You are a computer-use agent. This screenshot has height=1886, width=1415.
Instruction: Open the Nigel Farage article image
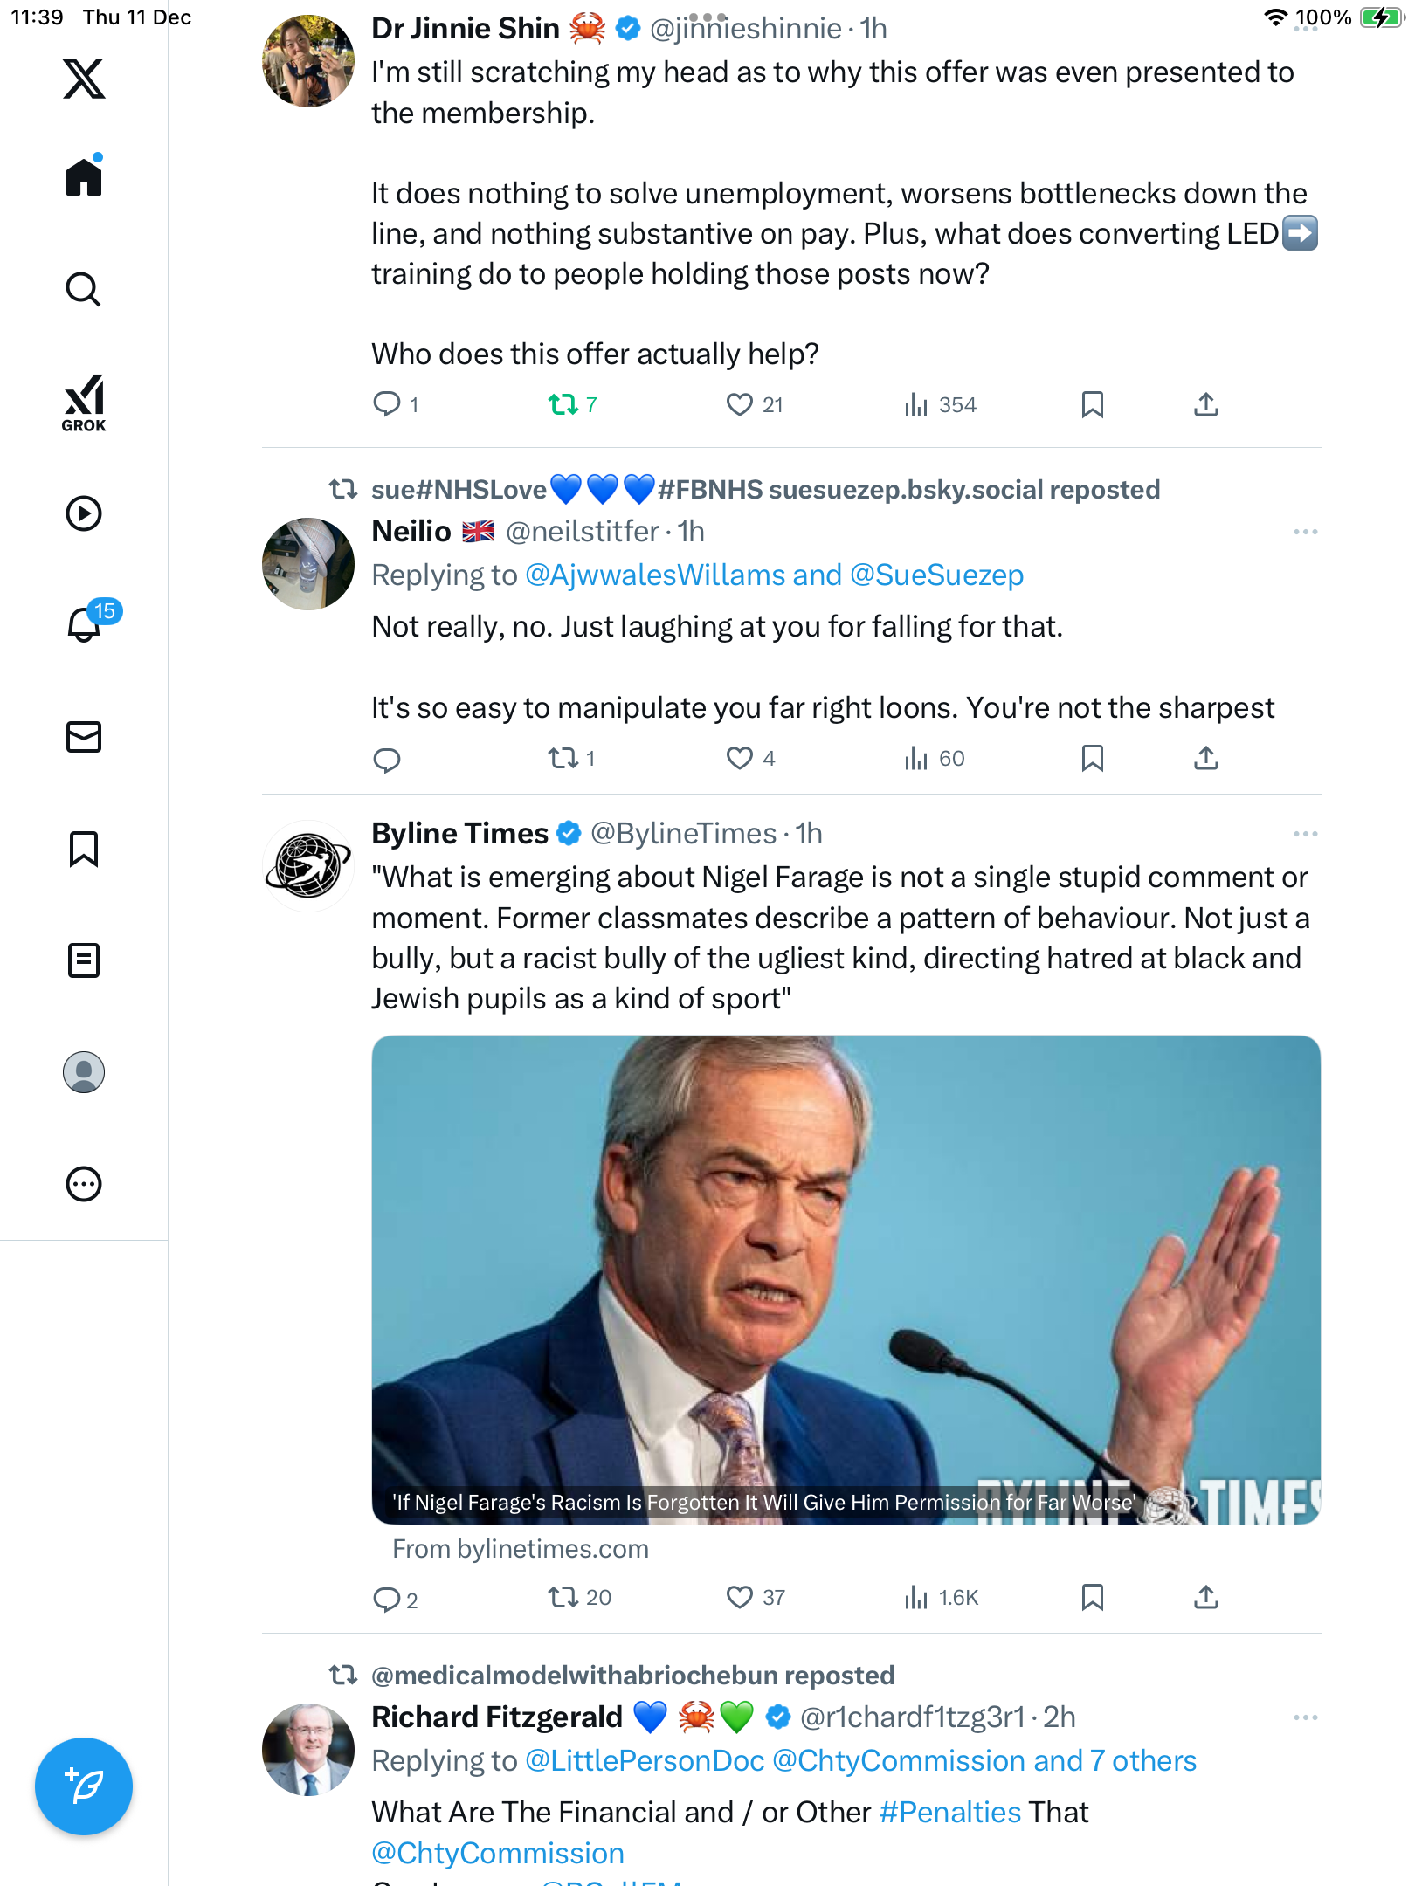(x=846, y=1279)
